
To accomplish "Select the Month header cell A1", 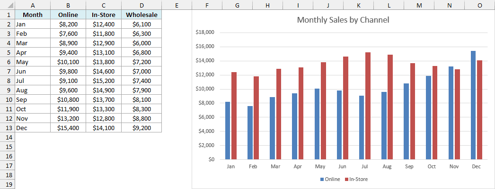I will pyautogui.click(x=33, y=15).
